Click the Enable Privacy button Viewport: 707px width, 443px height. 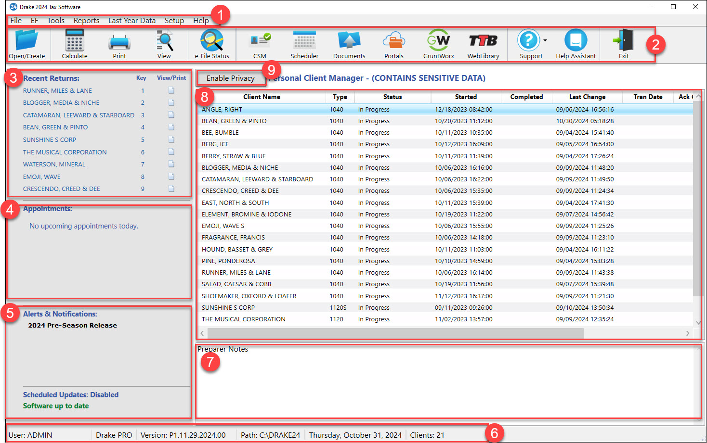coord(231,78)
